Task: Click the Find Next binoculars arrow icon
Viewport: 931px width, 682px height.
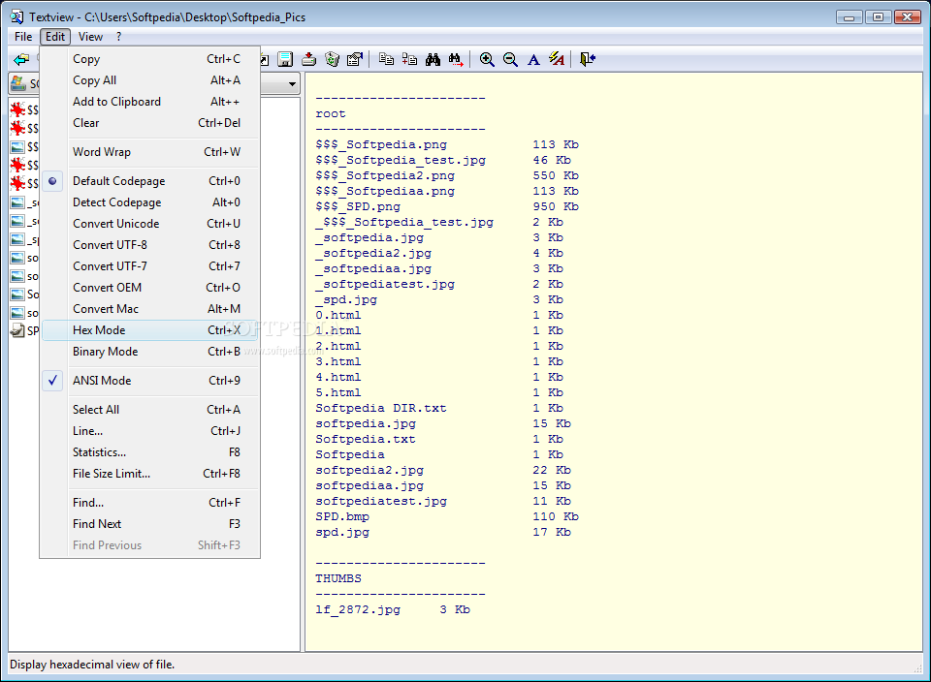Action: [x=456, y=59]
